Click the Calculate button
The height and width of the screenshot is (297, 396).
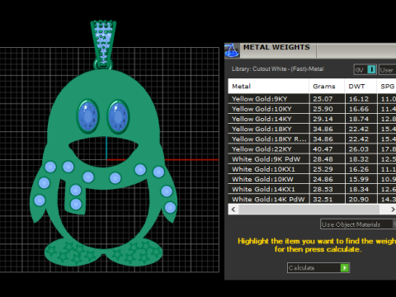[x=318, y=267]
